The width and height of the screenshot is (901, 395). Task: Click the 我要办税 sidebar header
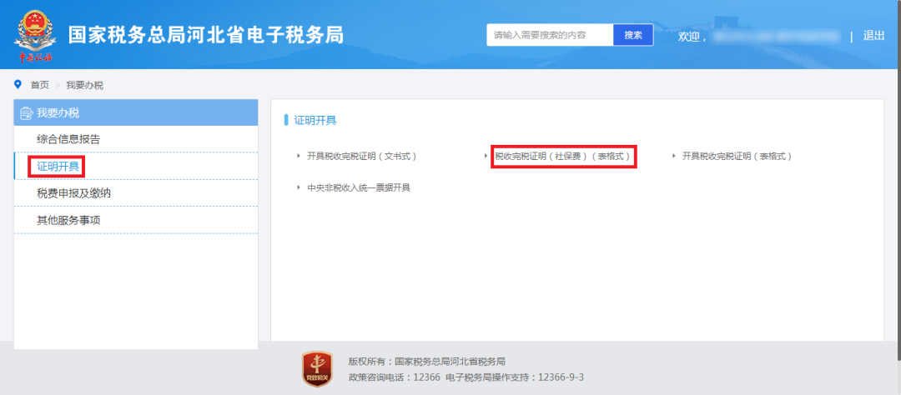click(136, 112)
